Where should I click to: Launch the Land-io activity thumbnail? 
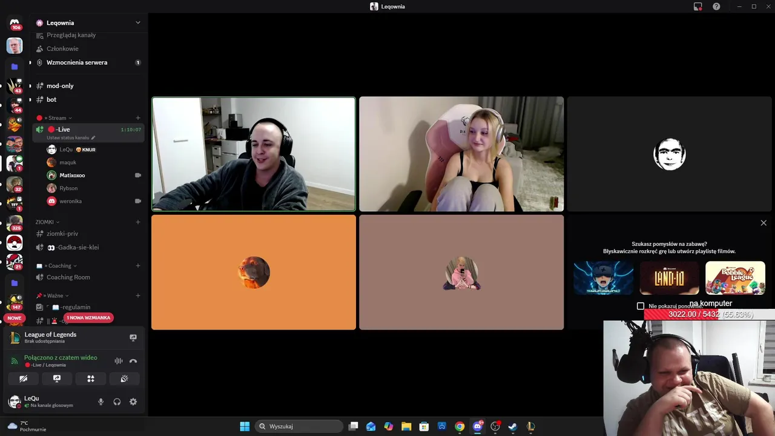pyautogui.click(x=669, y=278)
